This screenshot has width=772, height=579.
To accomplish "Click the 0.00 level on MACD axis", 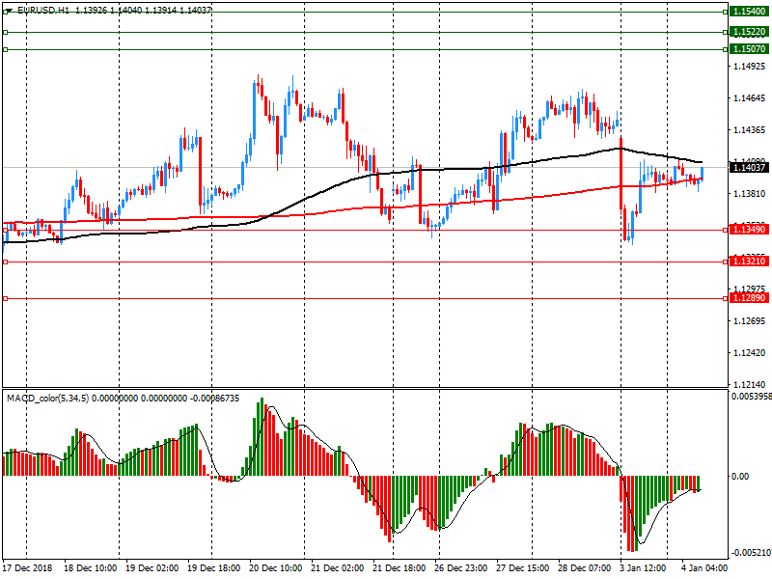I will tap(740, 476).
